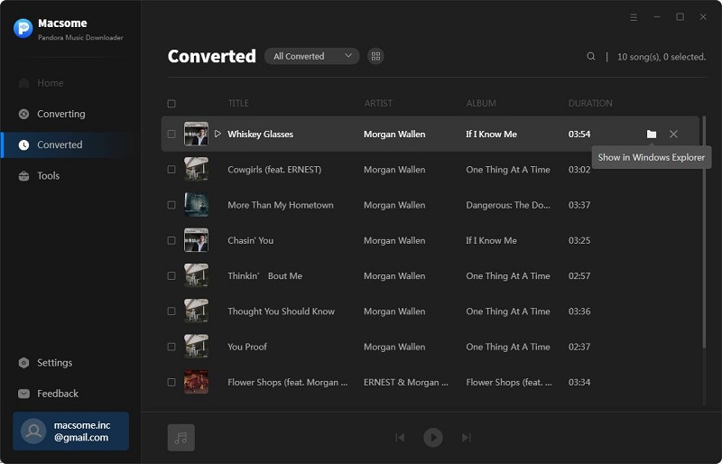The height and width of the screenshot is (464, 722).
Task: Click the search magnifier icon
Action: tap(591, 56)
